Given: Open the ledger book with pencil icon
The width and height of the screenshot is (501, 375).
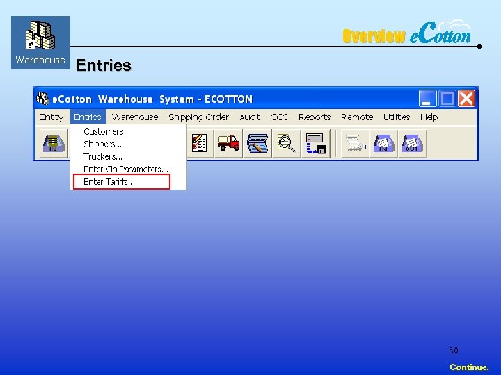Looking at the screenshot, I should [257, 143].
